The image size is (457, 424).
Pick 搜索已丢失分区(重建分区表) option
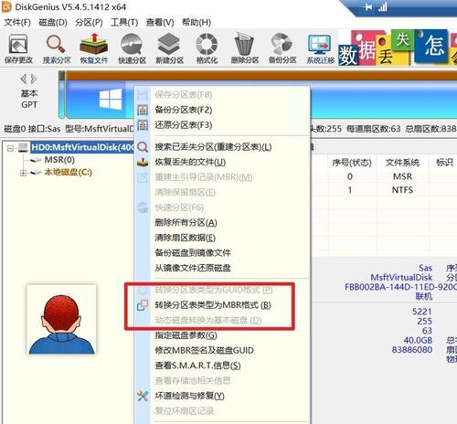pos(213,147)
